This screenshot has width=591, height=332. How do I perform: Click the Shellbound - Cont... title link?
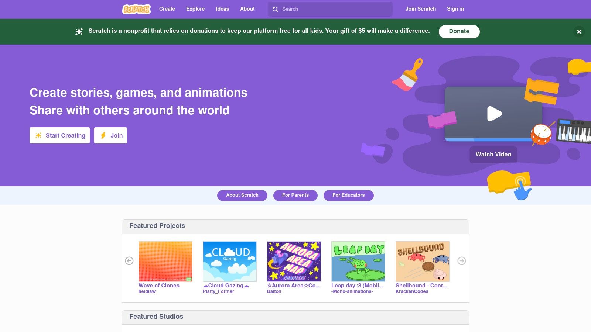(421, 286)
